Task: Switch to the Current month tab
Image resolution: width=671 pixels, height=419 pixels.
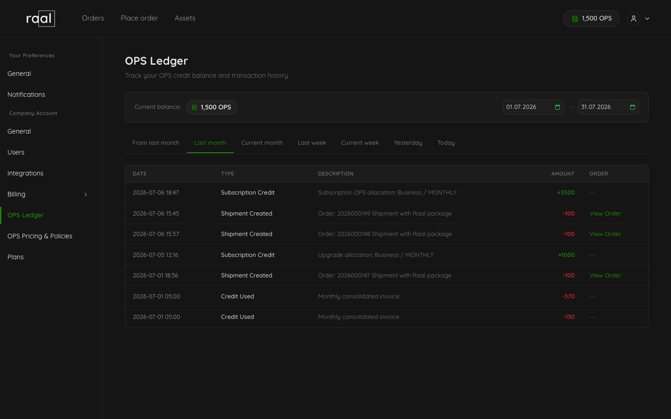Action: click(262, 143)
